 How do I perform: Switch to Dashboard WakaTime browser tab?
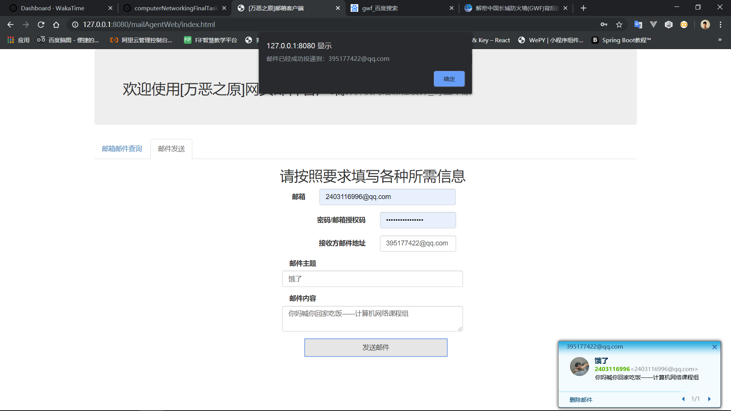pos(53,8)
